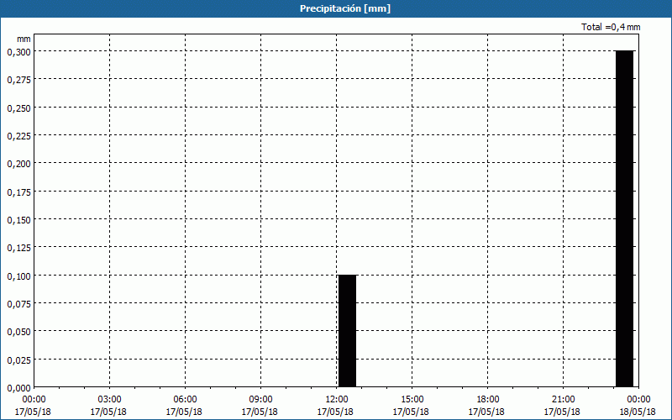Image resolution: width=672 pixels, height=420 pixels.
Task: Click the tall precipitation bar near 00:00 18/05/18
Action: [624, 218]
